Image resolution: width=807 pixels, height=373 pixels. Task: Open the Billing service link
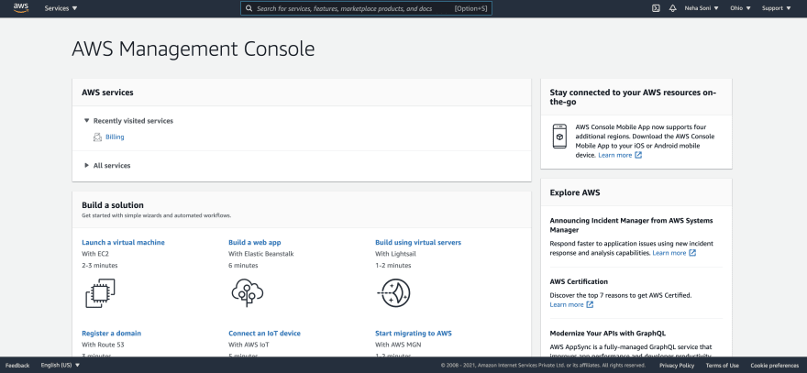click(x=115, y=137)
